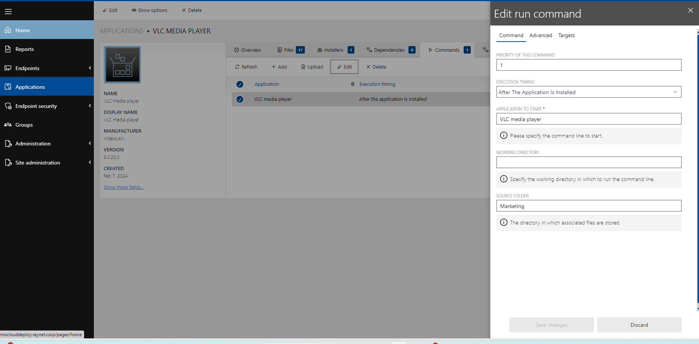Open the Reports section
Viewport: 699px width, 344px height.
point(24,49)
